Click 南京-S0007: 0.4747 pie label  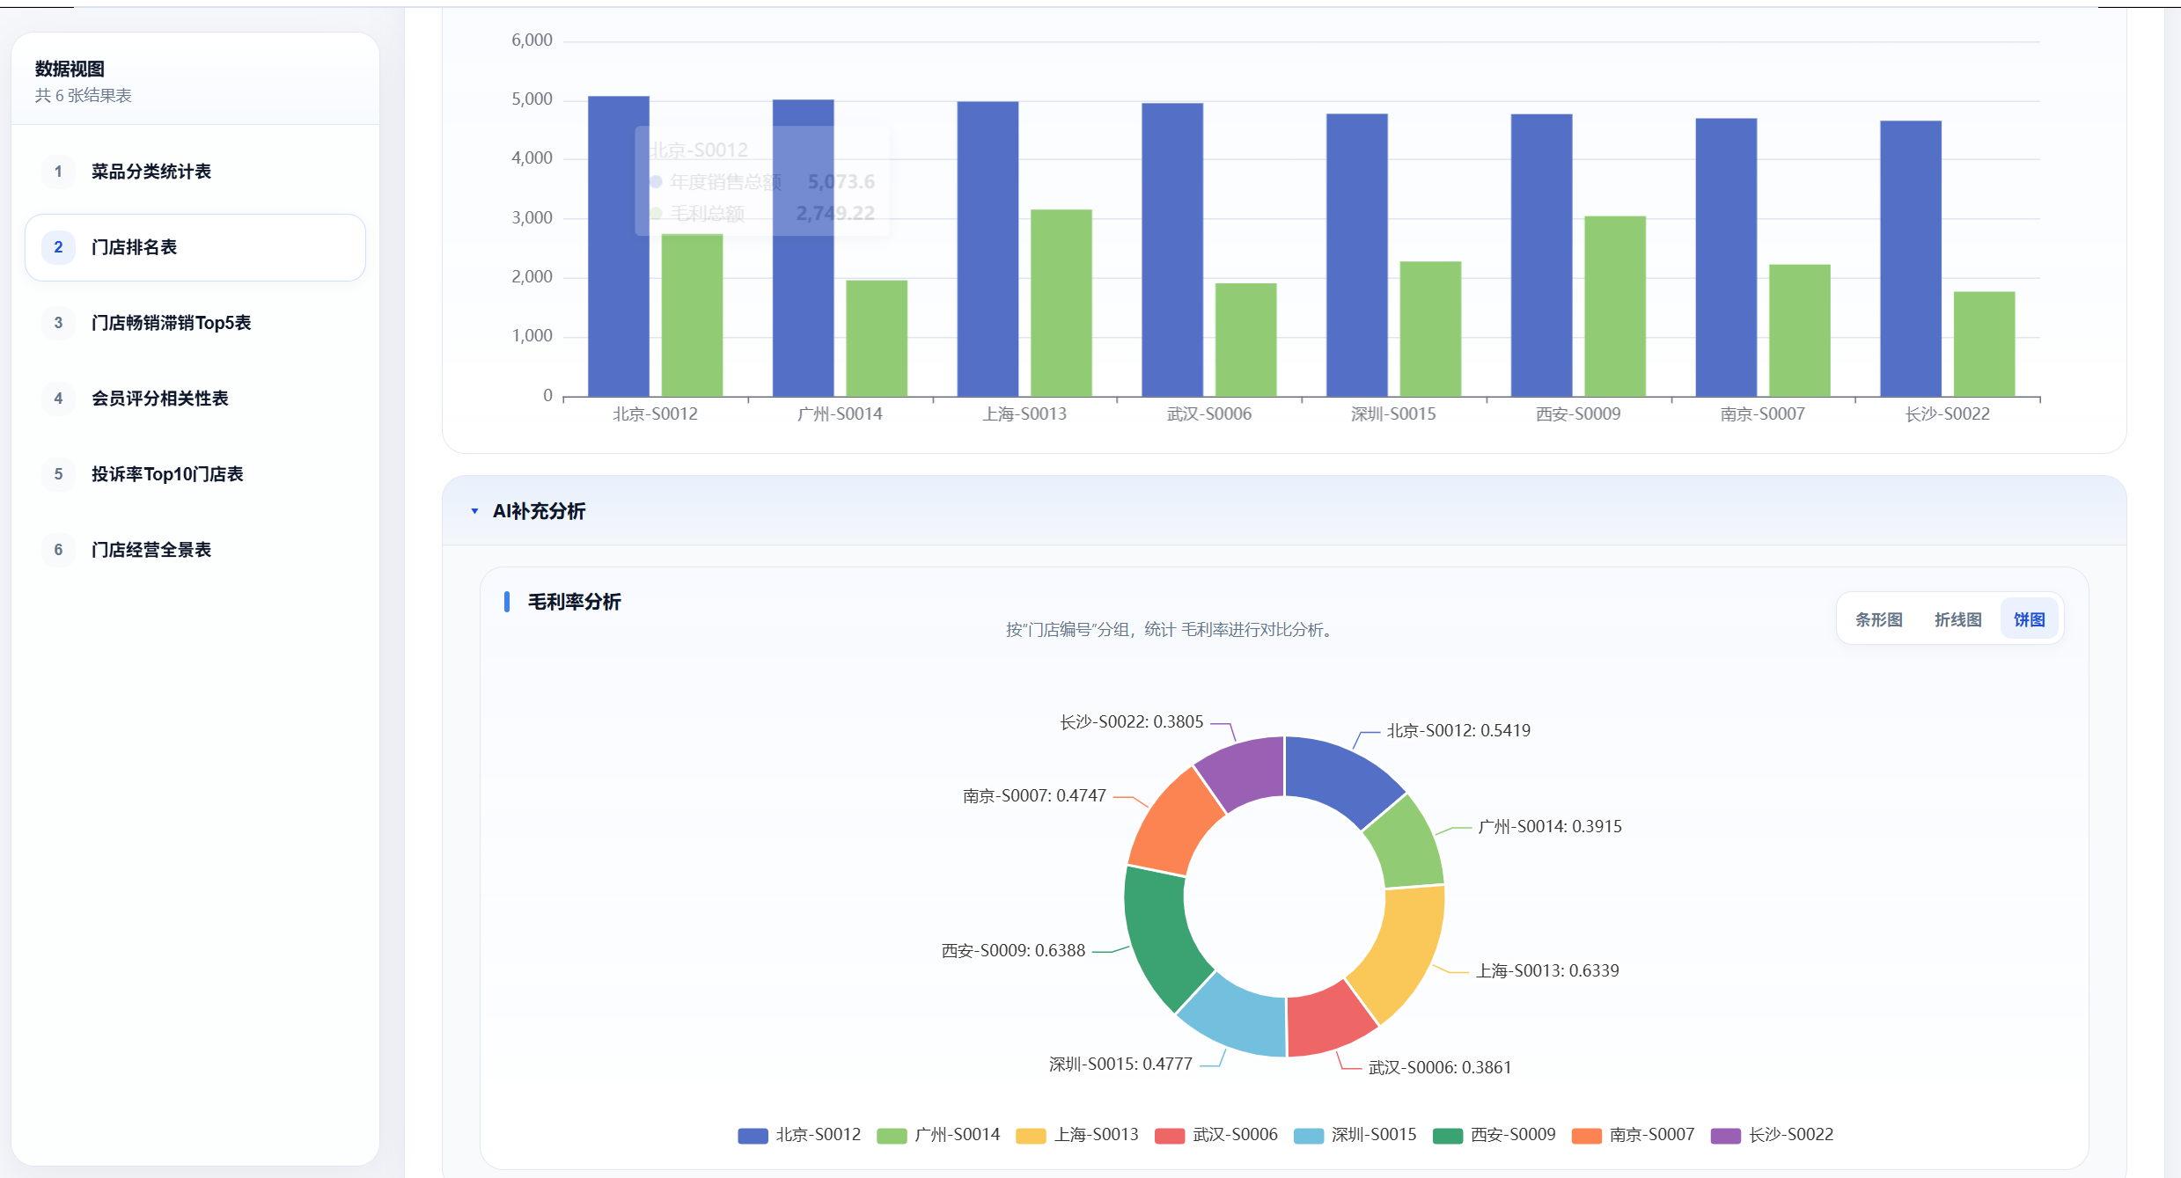coord(1034,796)
